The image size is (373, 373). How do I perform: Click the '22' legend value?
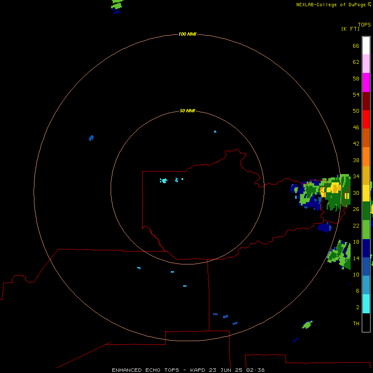point(356,225)
